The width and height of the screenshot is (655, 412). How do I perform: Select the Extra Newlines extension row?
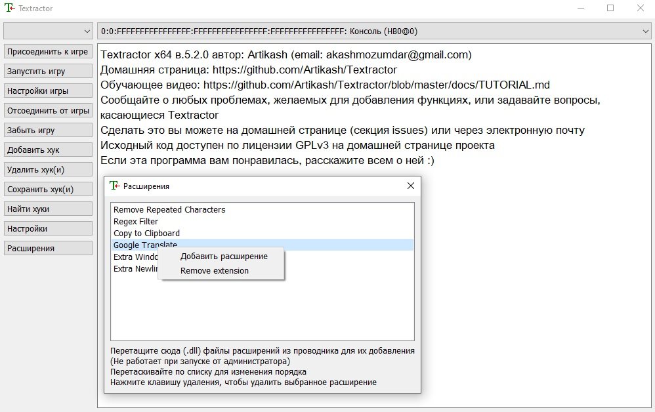[135, 268]
